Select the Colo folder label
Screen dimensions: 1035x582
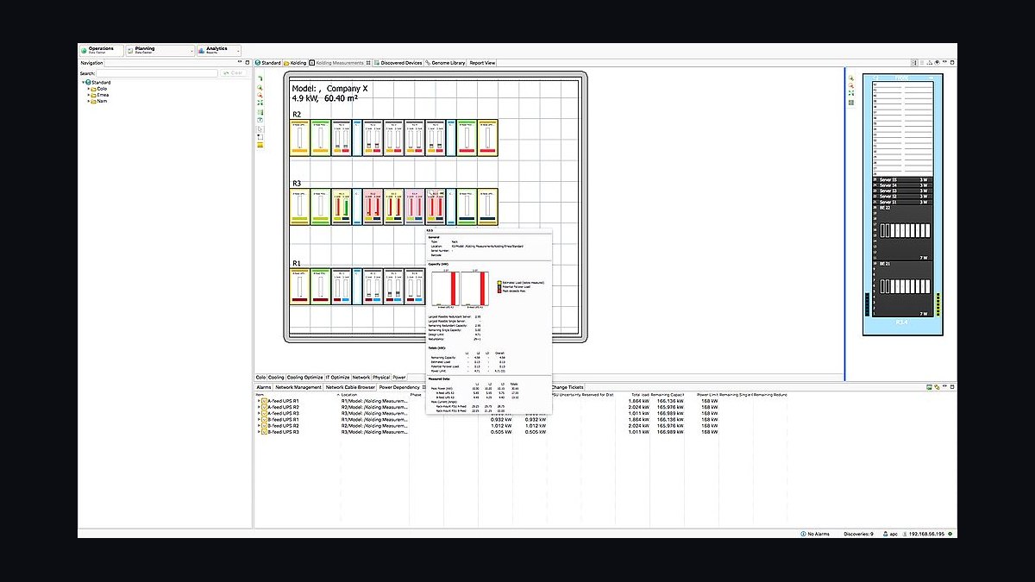[x=102, y=89]
